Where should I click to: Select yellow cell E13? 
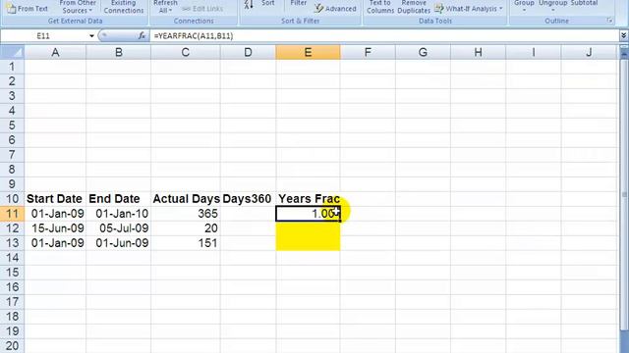(308, 243)
